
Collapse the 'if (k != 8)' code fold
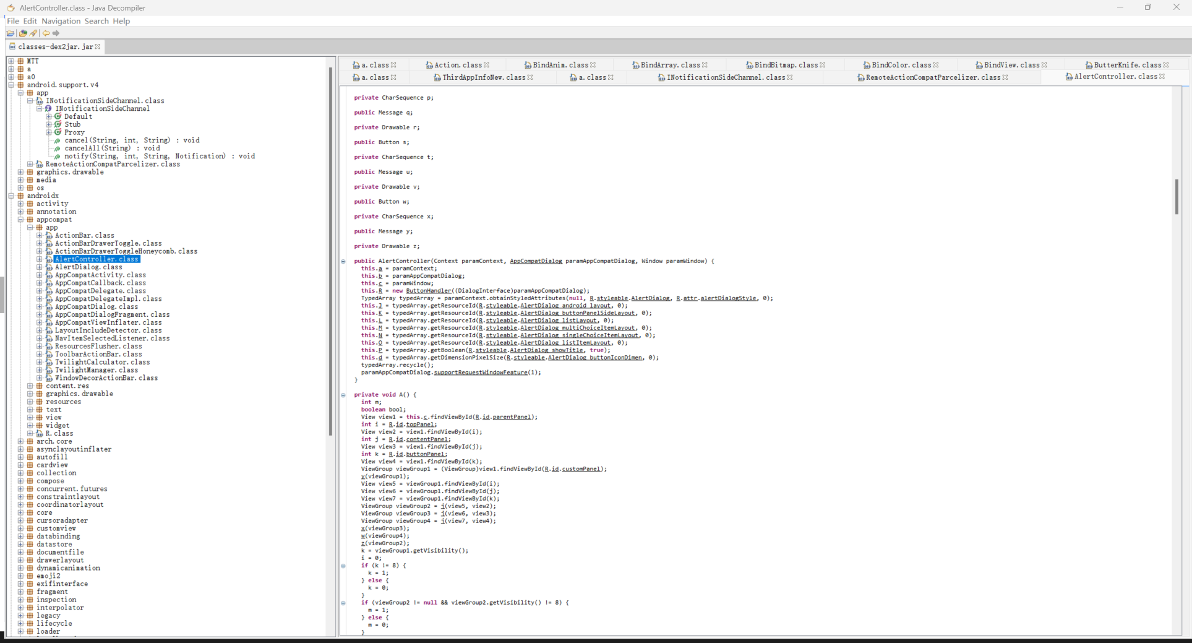(343, 566)
